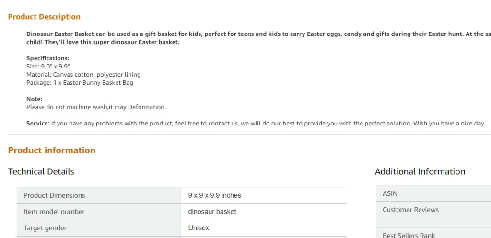Click the Package Easter Bunny Basket Bag line
Viewport: 491px width, 238px height.
coord(80,83)
